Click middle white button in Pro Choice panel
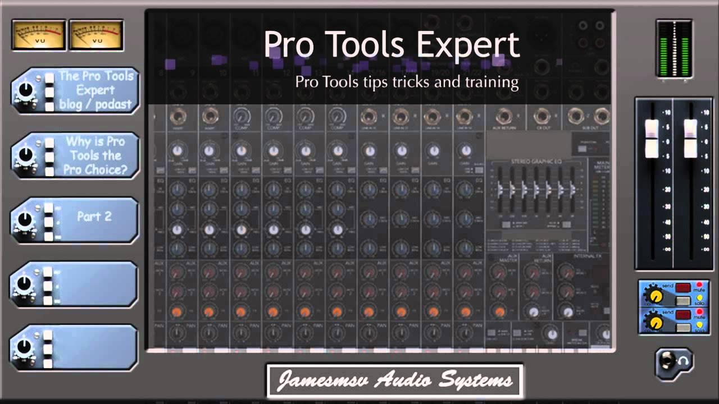719x404 pixels. 49,157
